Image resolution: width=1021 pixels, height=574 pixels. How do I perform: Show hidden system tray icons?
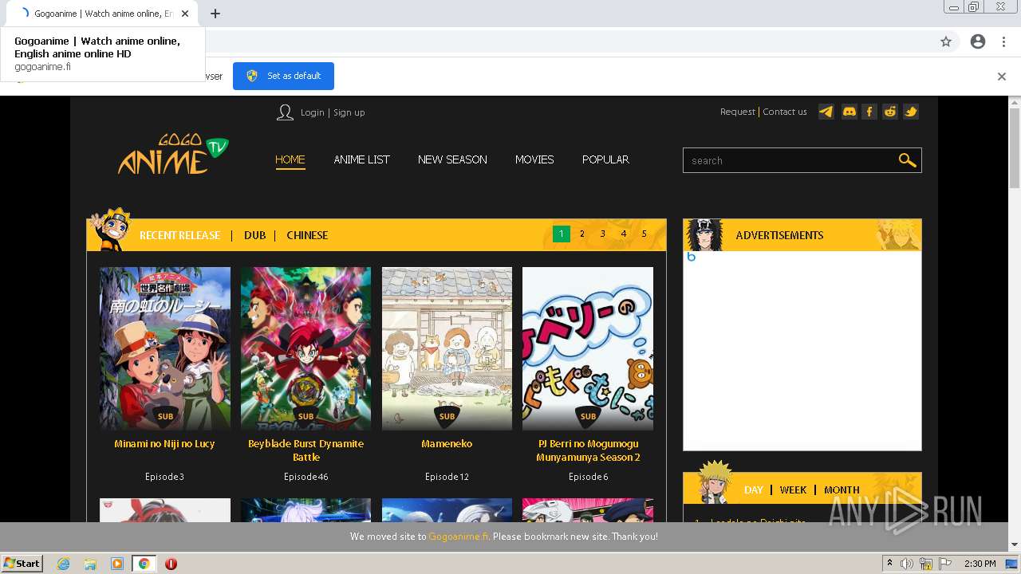coord(889,564)
